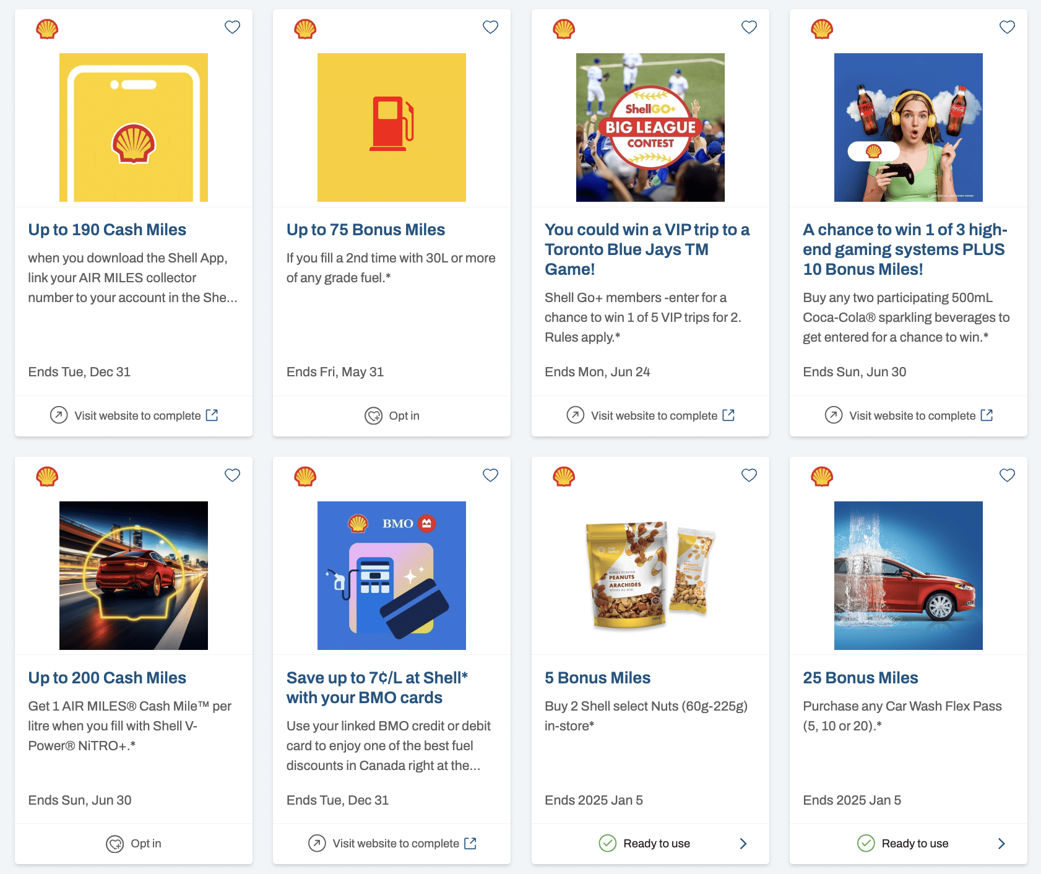1041x874 pixels.
Task: Click external link icon on 190 Cash Miles card
Action: tap(212, 415)
